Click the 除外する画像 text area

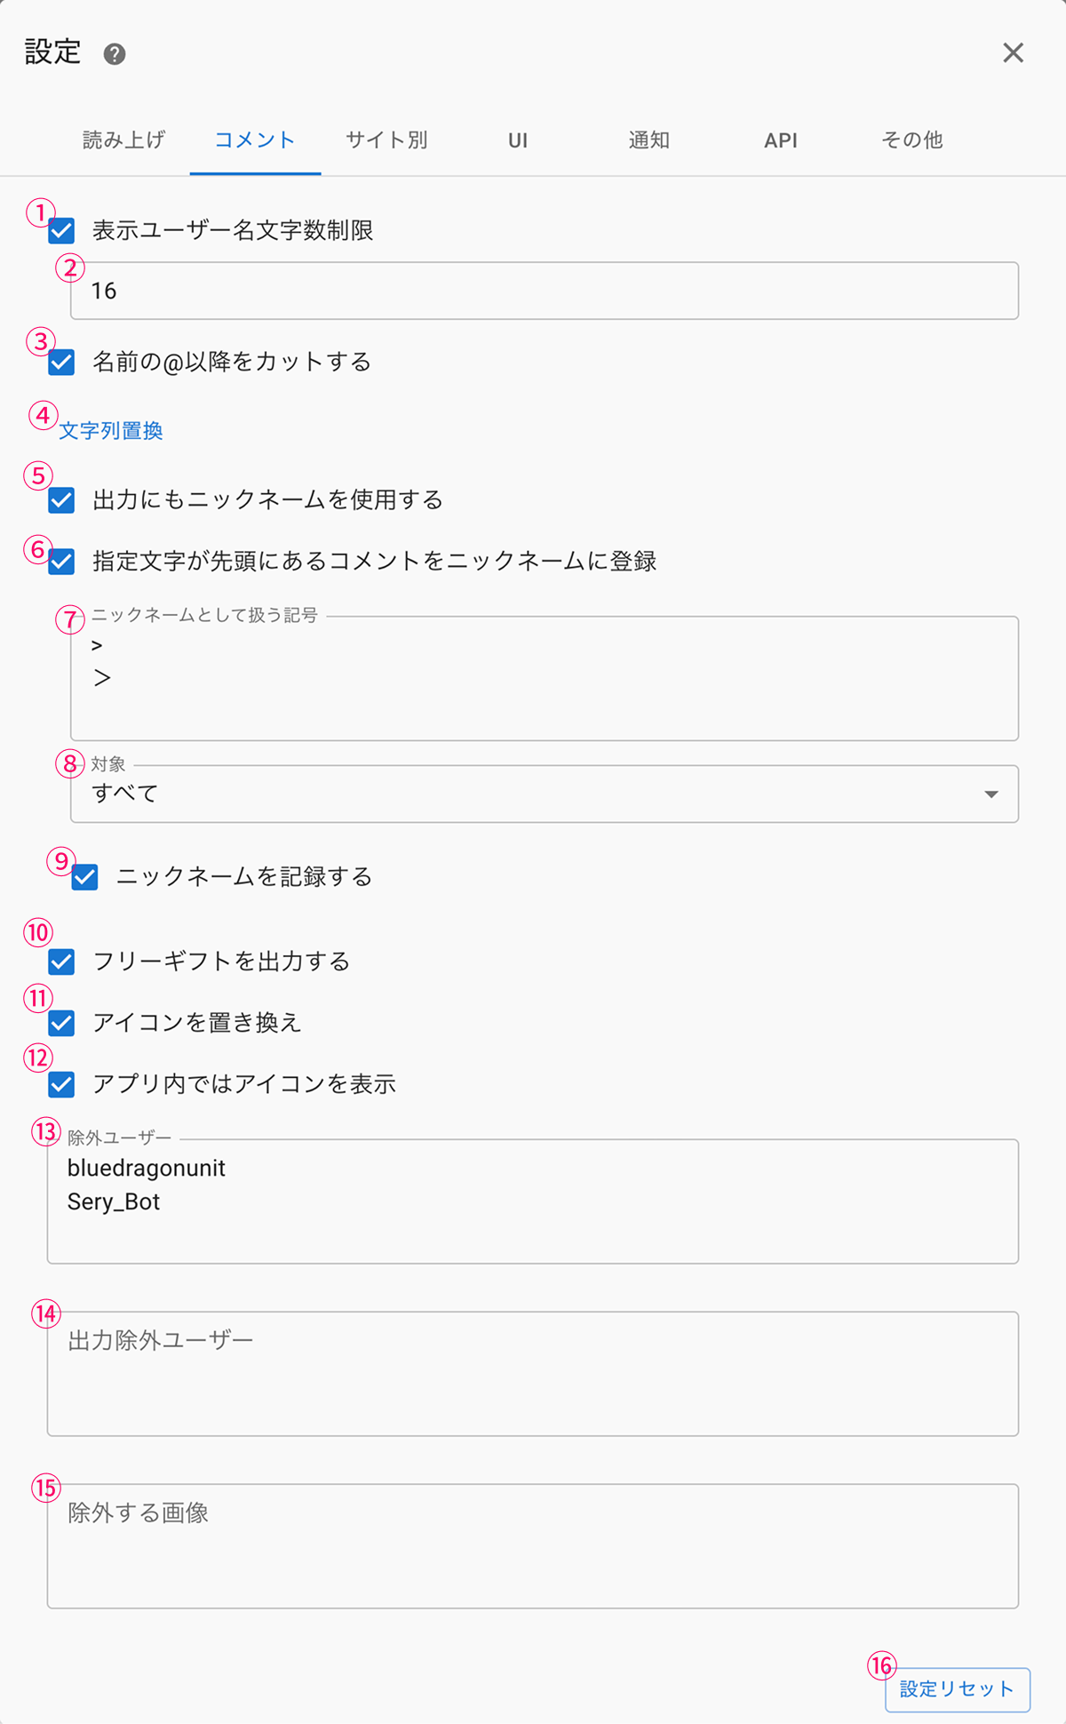[533, 1545]
